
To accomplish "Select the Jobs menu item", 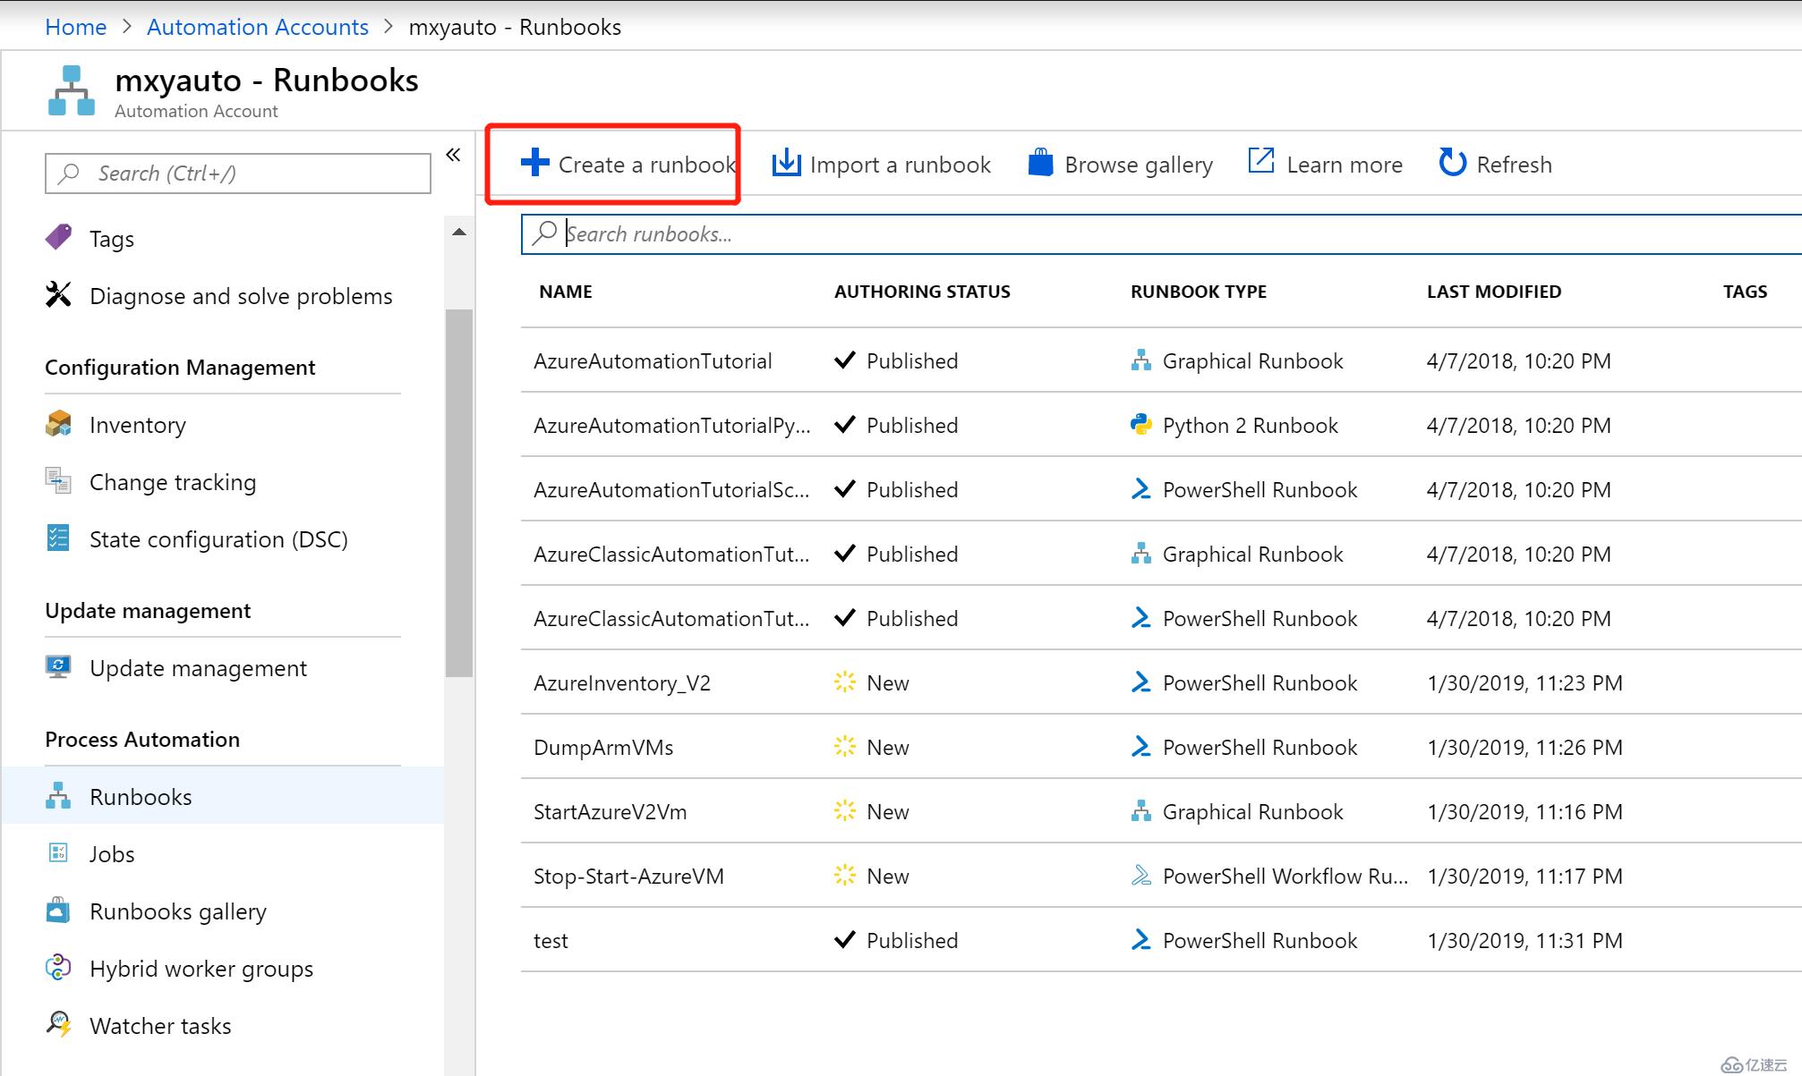I will click(110, 853).
